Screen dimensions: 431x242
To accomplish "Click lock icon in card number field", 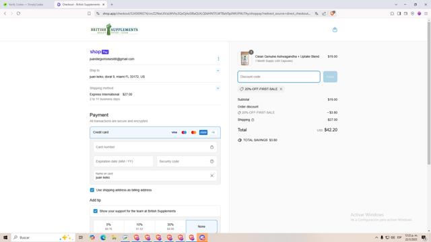I will (x=211, y=147).
